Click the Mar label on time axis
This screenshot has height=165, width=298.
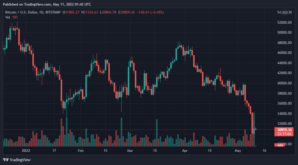[130, 151]
